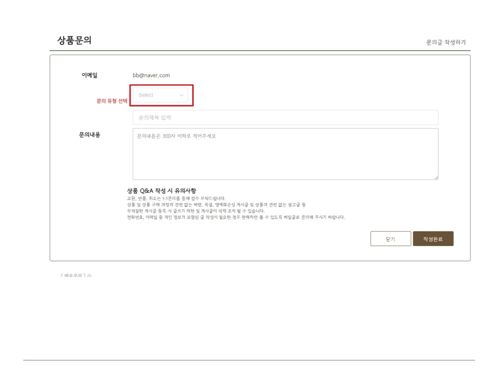Click the 문의내용 text area
The width and height of the screenshot is (501, 386).
[285, 154]
